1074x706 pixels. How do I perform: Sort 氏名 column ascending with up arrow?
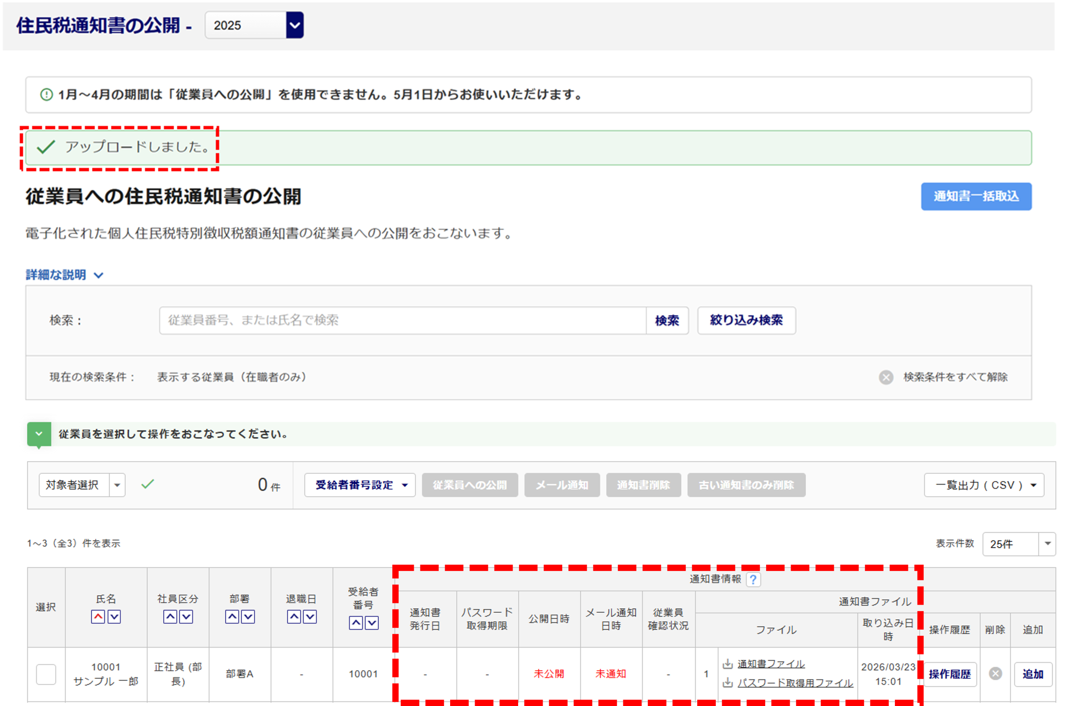tap(98, 616)
